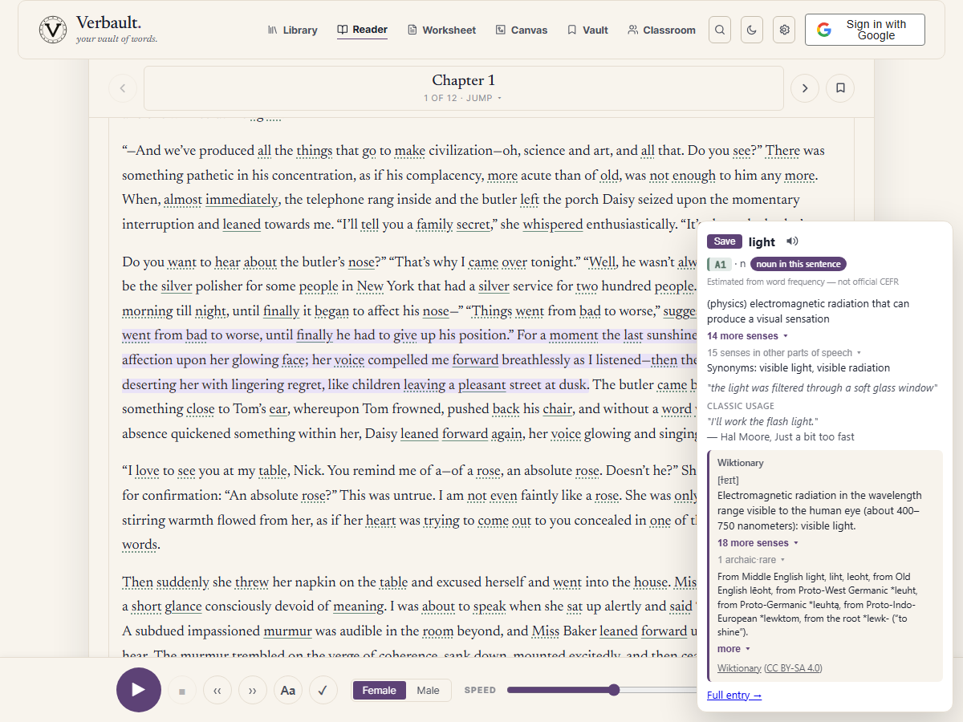Click the word 'secret' in text
Viewport: 963px width, 722px height.
tap(473, 225)
